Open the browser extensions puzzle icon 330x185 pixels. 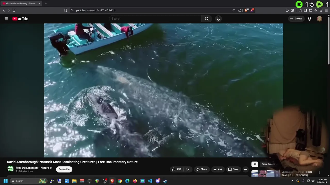click(287, 10)
